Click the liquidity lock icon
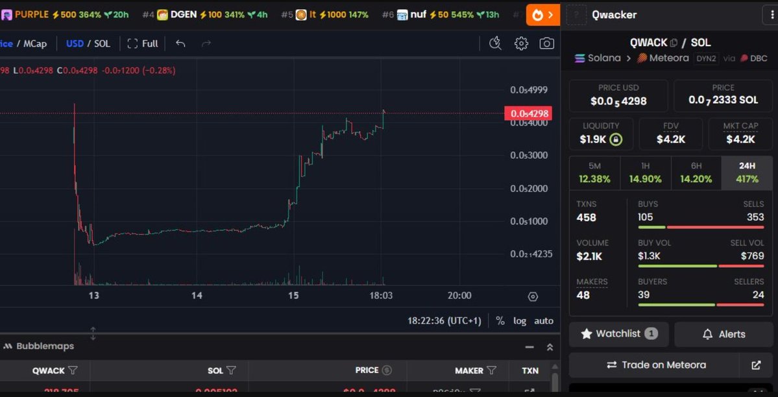The image size is (778, 397). [616, 139]
